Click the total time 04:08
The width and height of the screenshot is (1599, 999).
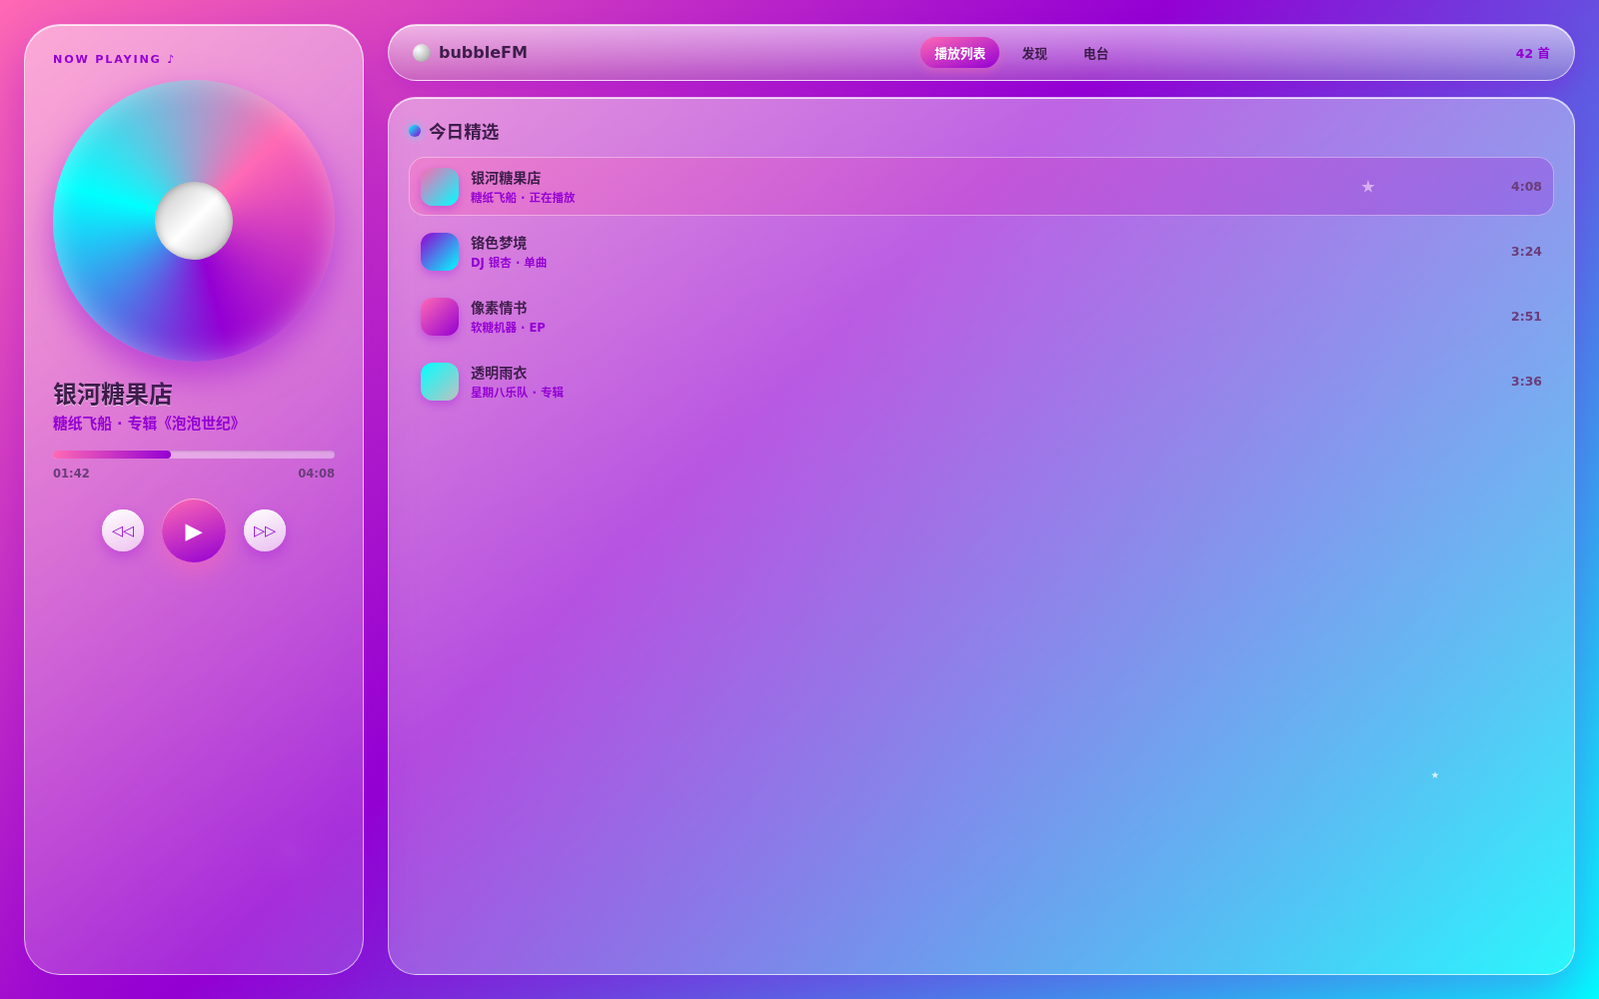pos(316,474)
